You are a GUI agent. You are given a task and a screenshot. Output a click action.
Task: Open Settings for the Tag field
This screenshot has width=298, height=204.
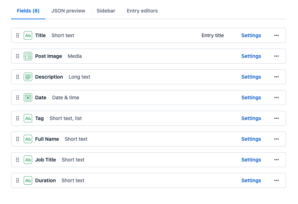pos(251,118)
